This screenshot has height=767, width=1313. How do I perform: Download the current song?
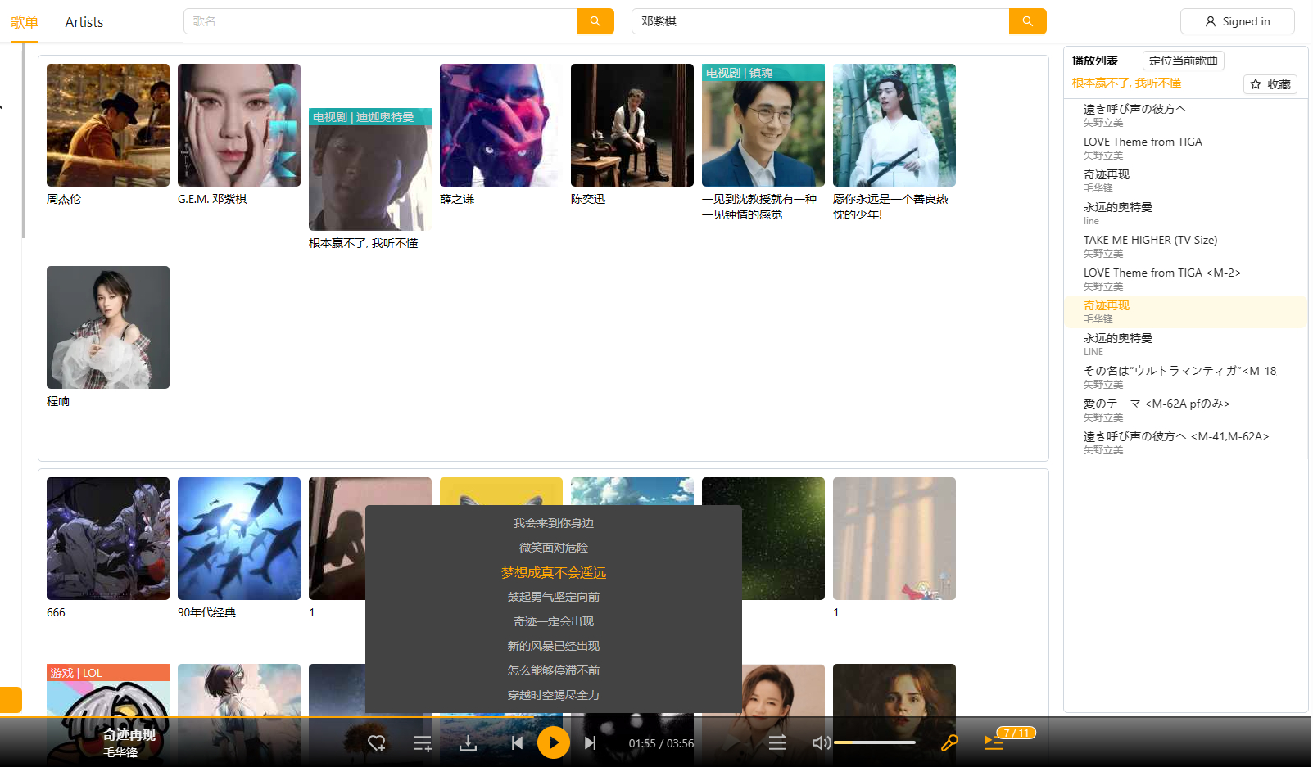(x=469, y=743)
